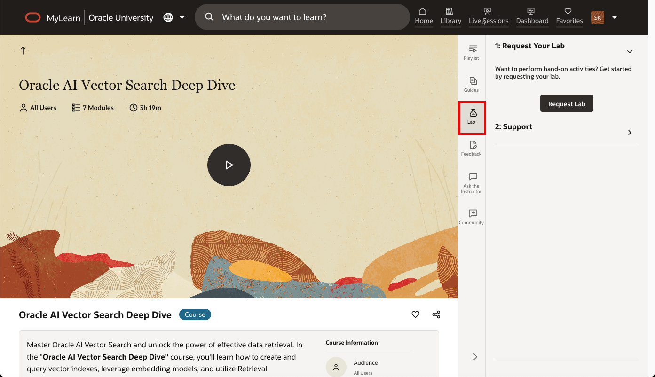The width and height of the screenshot is (655, 377).
Task: Open the Community side panel
Action: click(471, 217)
